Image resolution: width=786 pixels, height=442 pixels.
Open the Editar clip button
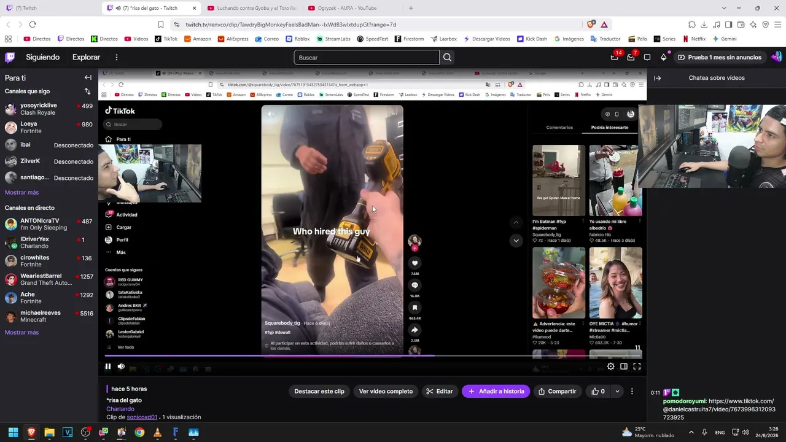pyautogui.click(x=440, y=391)
